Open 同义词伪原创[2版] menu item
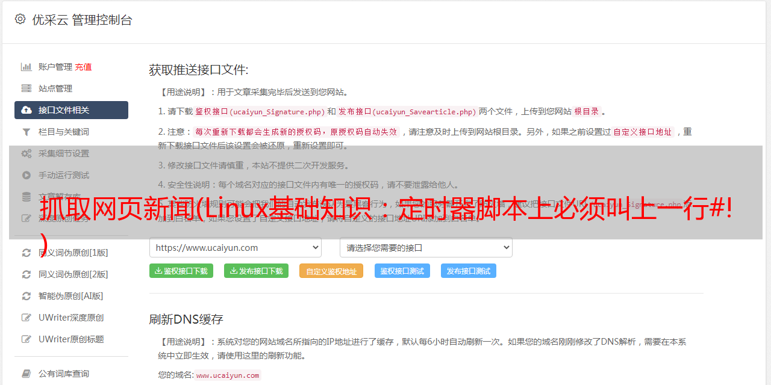 pos(73,274)
